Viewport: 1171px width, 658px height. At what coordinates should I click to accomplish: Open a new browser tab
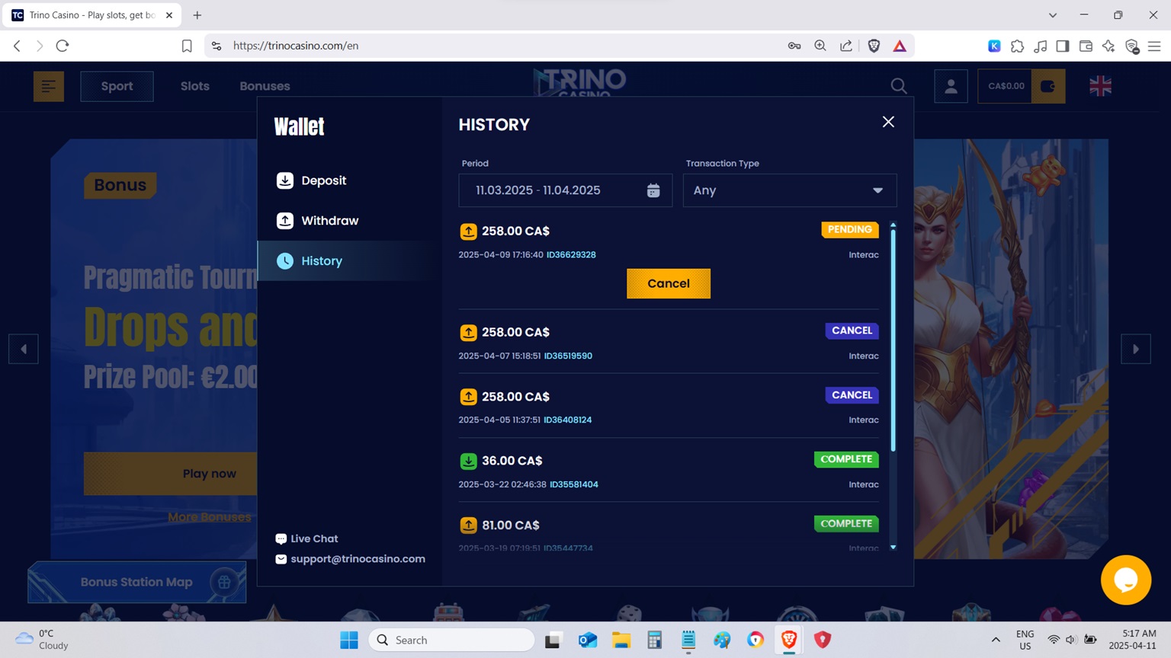click(x=197, y=15)
